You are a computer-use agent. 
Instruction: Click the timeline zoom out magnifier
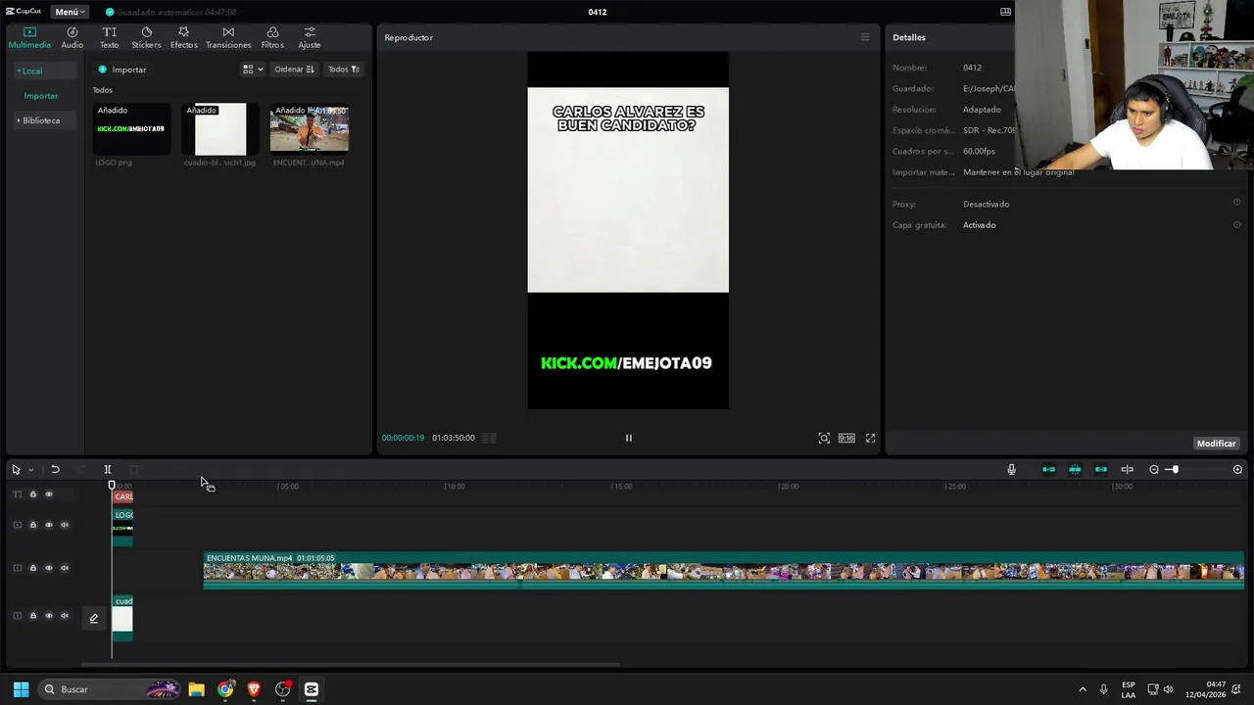tap(1154, 469)
